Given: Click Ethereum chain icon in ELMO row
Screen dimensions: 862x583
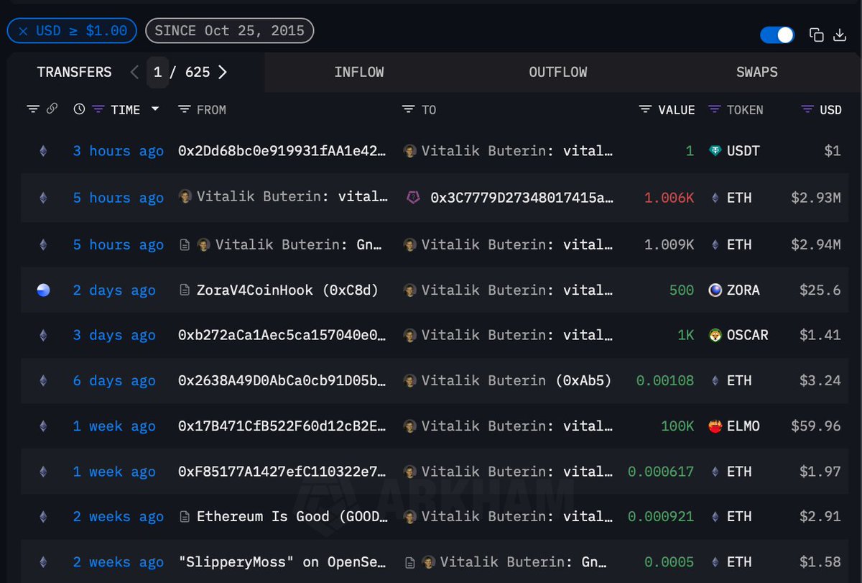Looking at the screenshot, I should (x=43, y=426).
